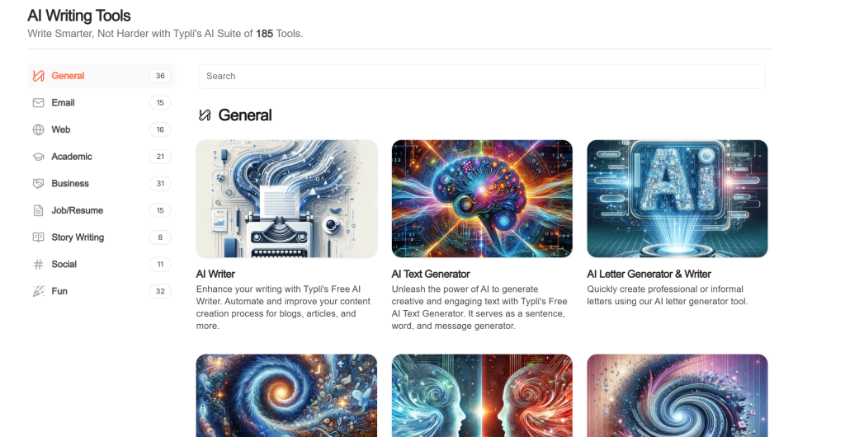Screen dimensions: 845x437
Task: Click the typewriter AI Writer thumbnail
Action: (x=286, y=199)
